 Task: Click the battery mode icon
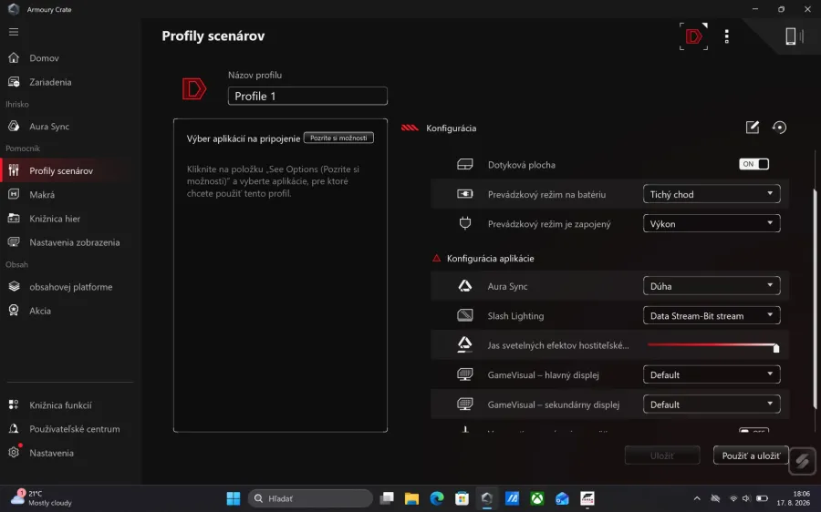(x=465, y=194)
